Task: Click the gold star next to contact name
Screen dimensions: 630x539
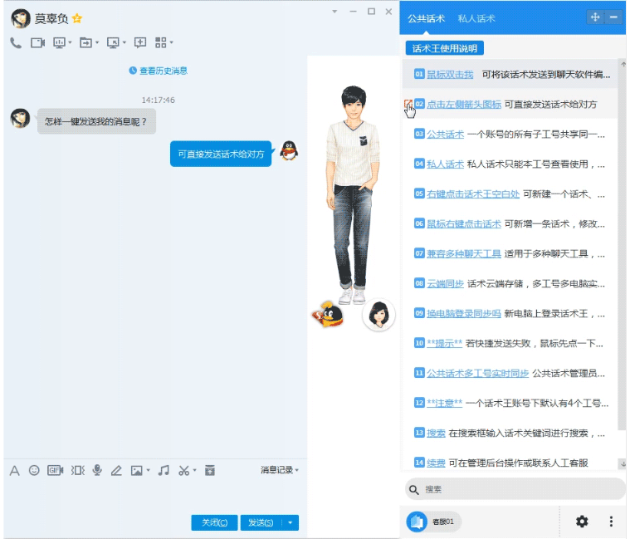Action: [x=77, y=18]
